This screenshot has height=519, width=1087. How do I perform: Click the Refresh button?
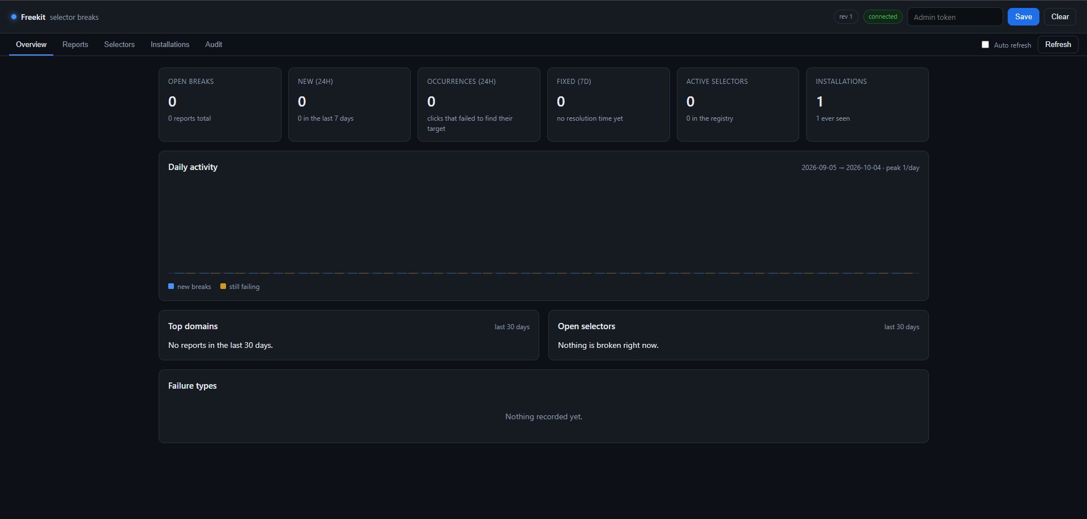[1058, 44]
